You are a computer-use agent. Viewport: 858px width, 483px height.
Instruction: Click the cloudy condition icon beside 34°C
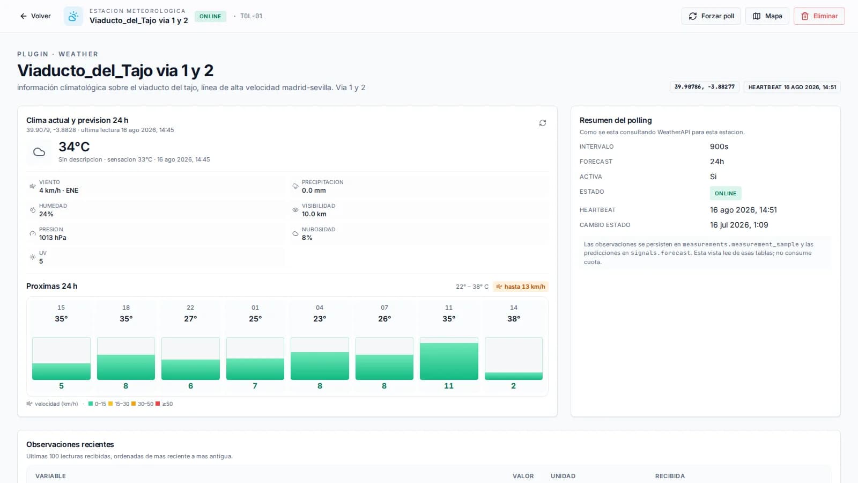tap(39, 152)
